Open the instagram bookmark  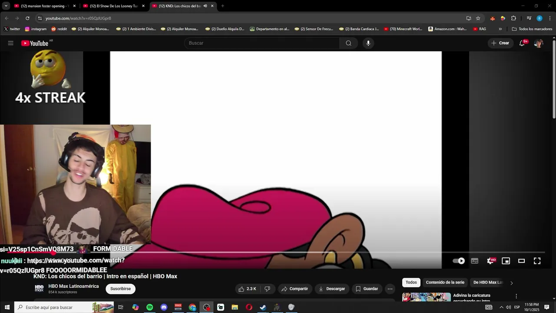pyautogui.click(x=36, y=29)
